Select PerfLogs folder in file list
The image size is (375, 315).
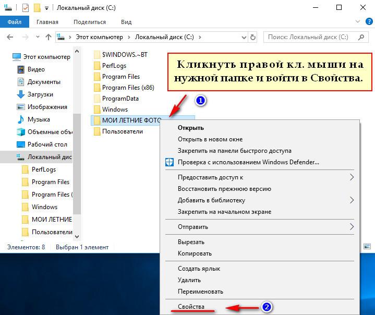(x=110, y=66)
